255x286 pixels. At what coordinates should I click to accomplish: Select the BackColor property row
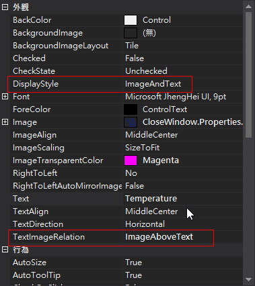click(x=126, y=20)
